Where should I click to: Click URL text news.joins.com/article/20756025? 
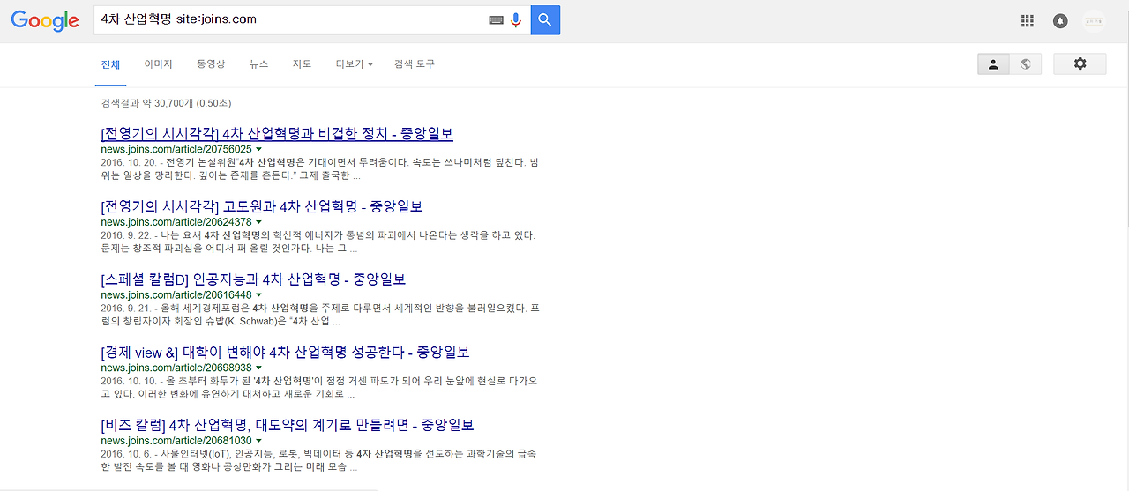coord(176,149)
